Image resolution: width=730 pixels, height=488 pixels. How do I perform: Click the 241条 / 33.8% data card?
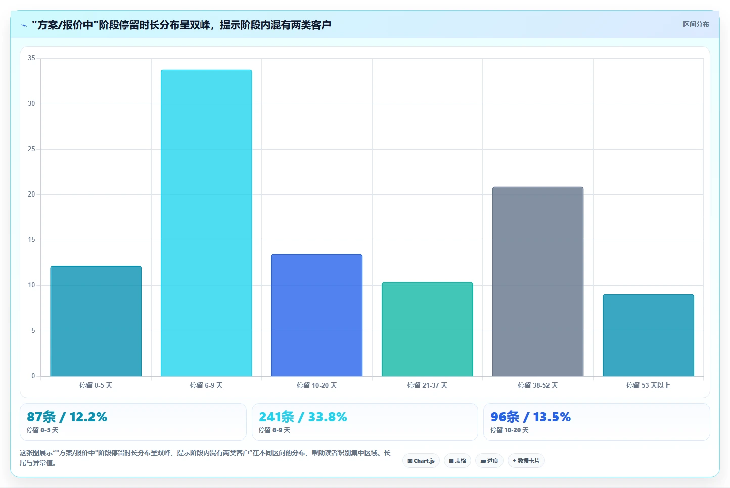(x=365, y=422)
